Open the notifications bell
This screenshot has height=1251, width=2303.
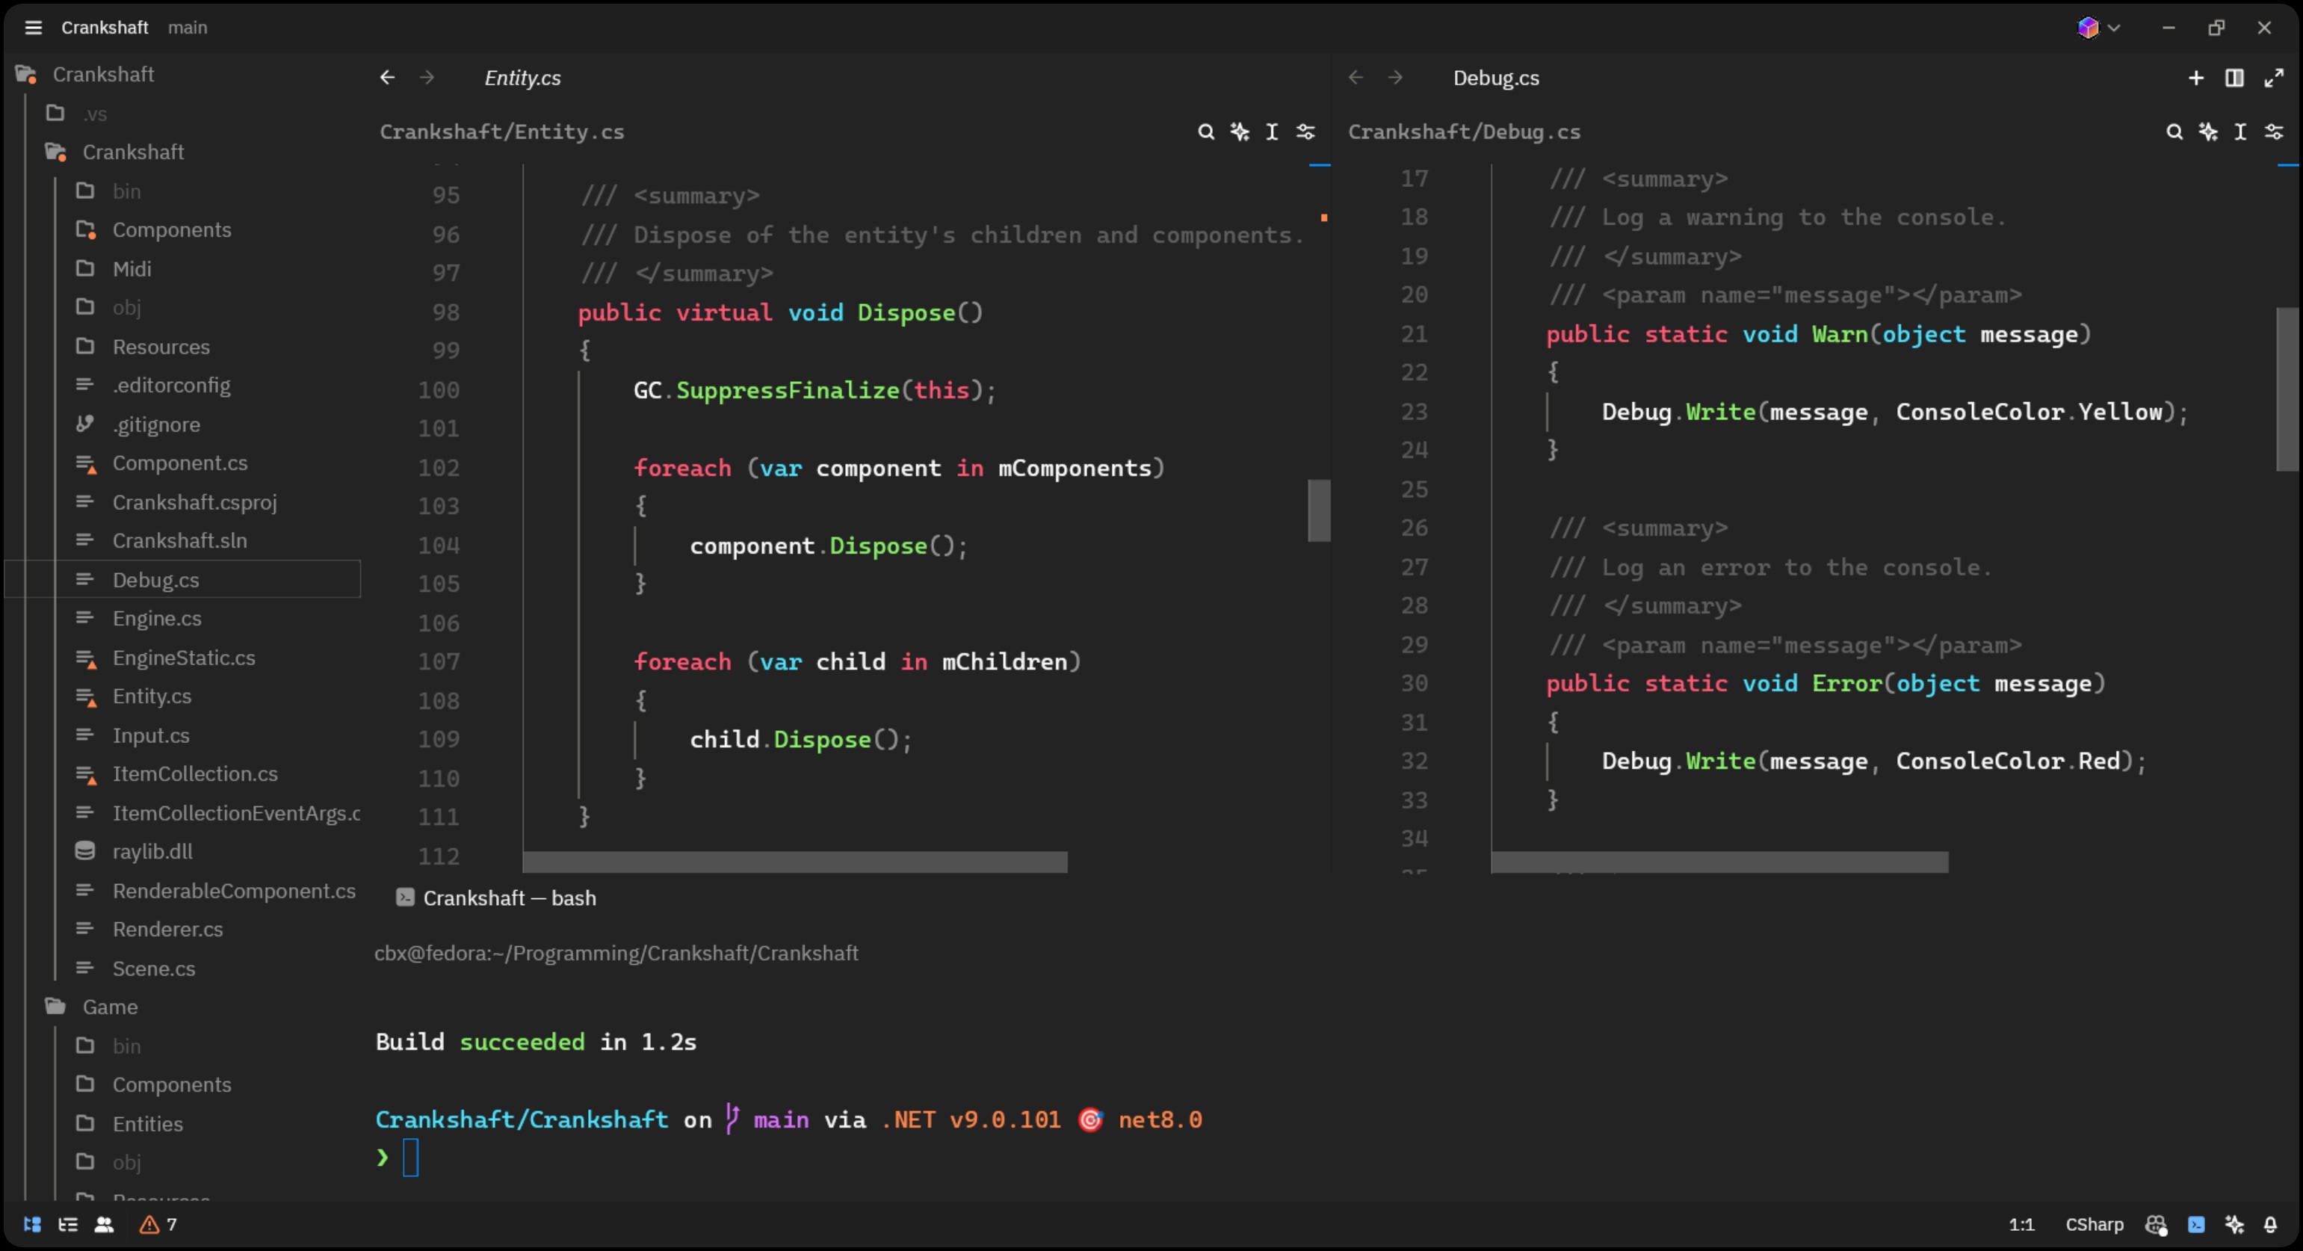point(2270,1225)
